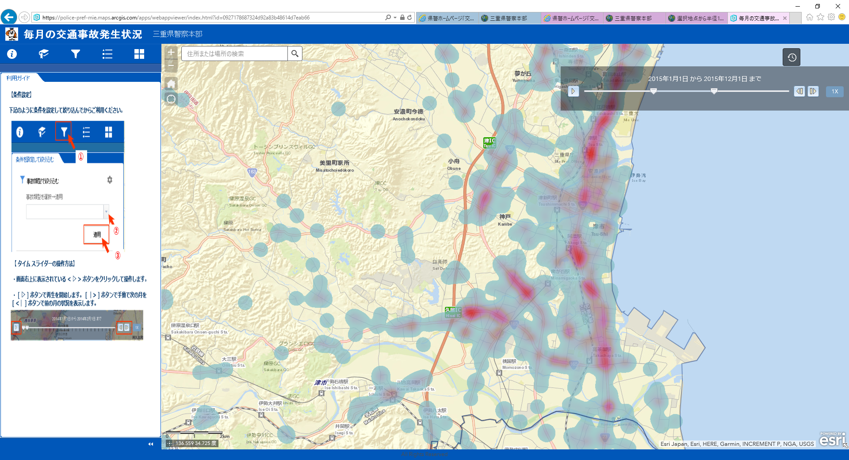Step to next month on slider
Screen dimensions: 849x460
(x=813, y=92)
